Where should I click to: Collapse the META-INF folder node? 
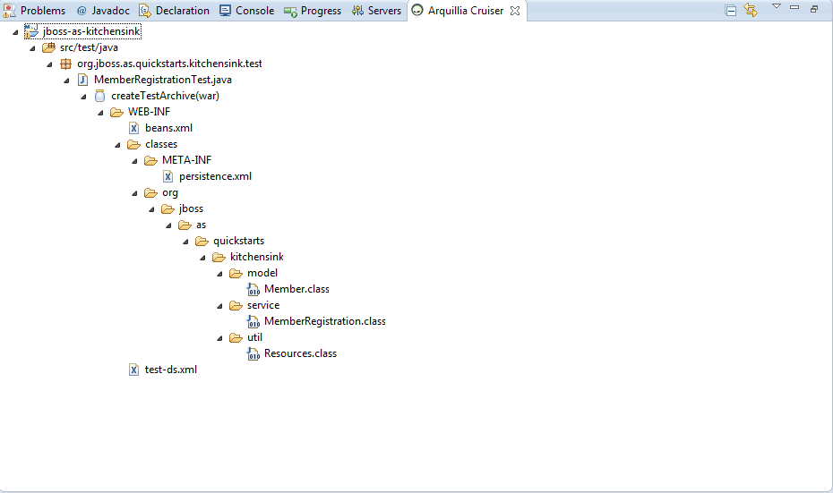(134, 161)
